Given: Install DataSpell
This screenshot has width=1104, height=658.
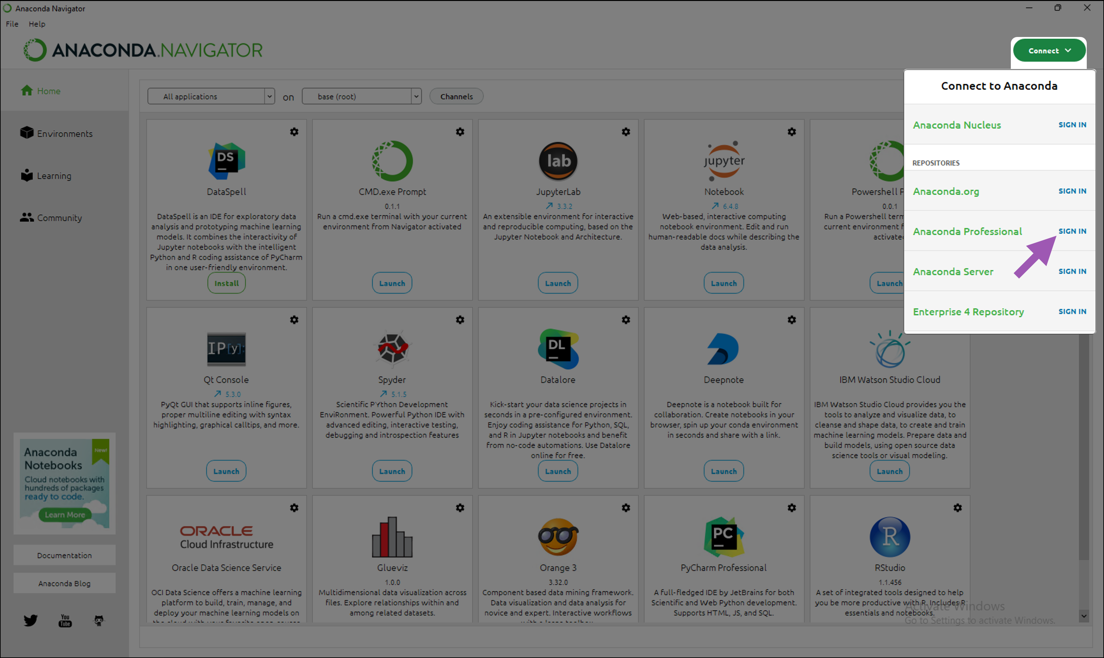Looking at the screenshot, I should tap(226, 283).
